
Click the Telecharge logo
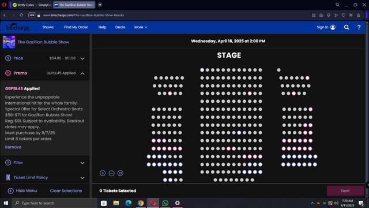click(17, 27)
